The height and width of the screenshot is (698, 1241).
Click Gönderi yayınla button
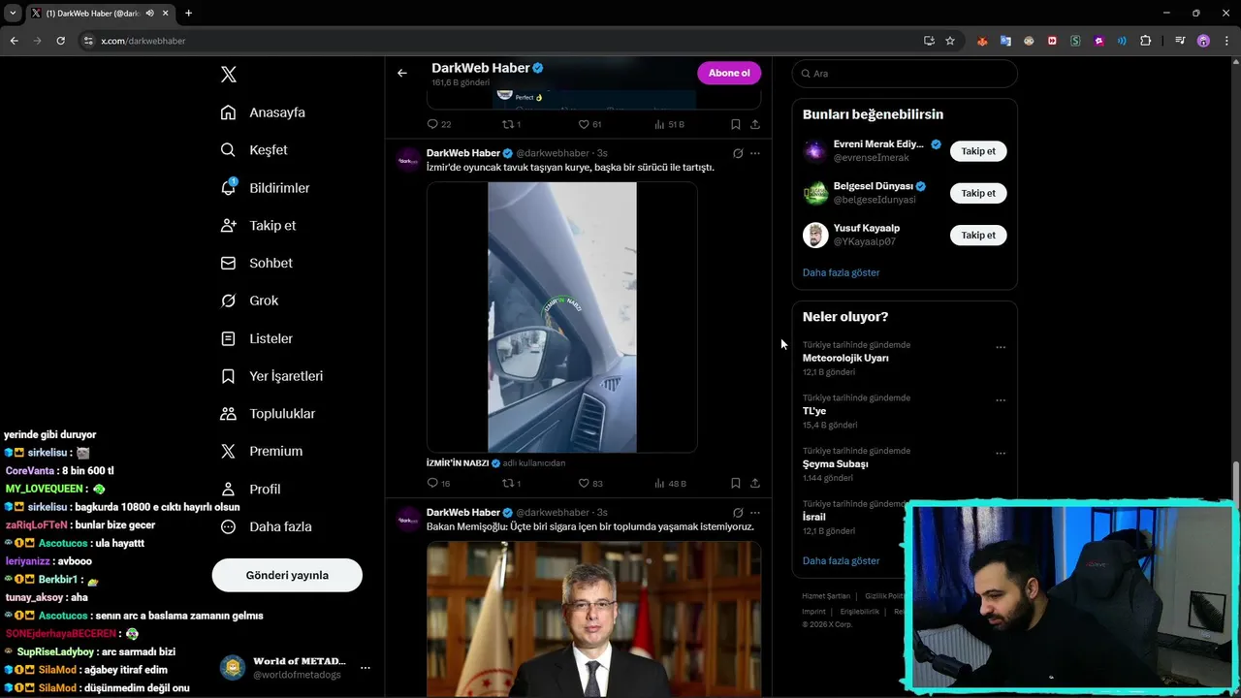(x=287, y=575)
